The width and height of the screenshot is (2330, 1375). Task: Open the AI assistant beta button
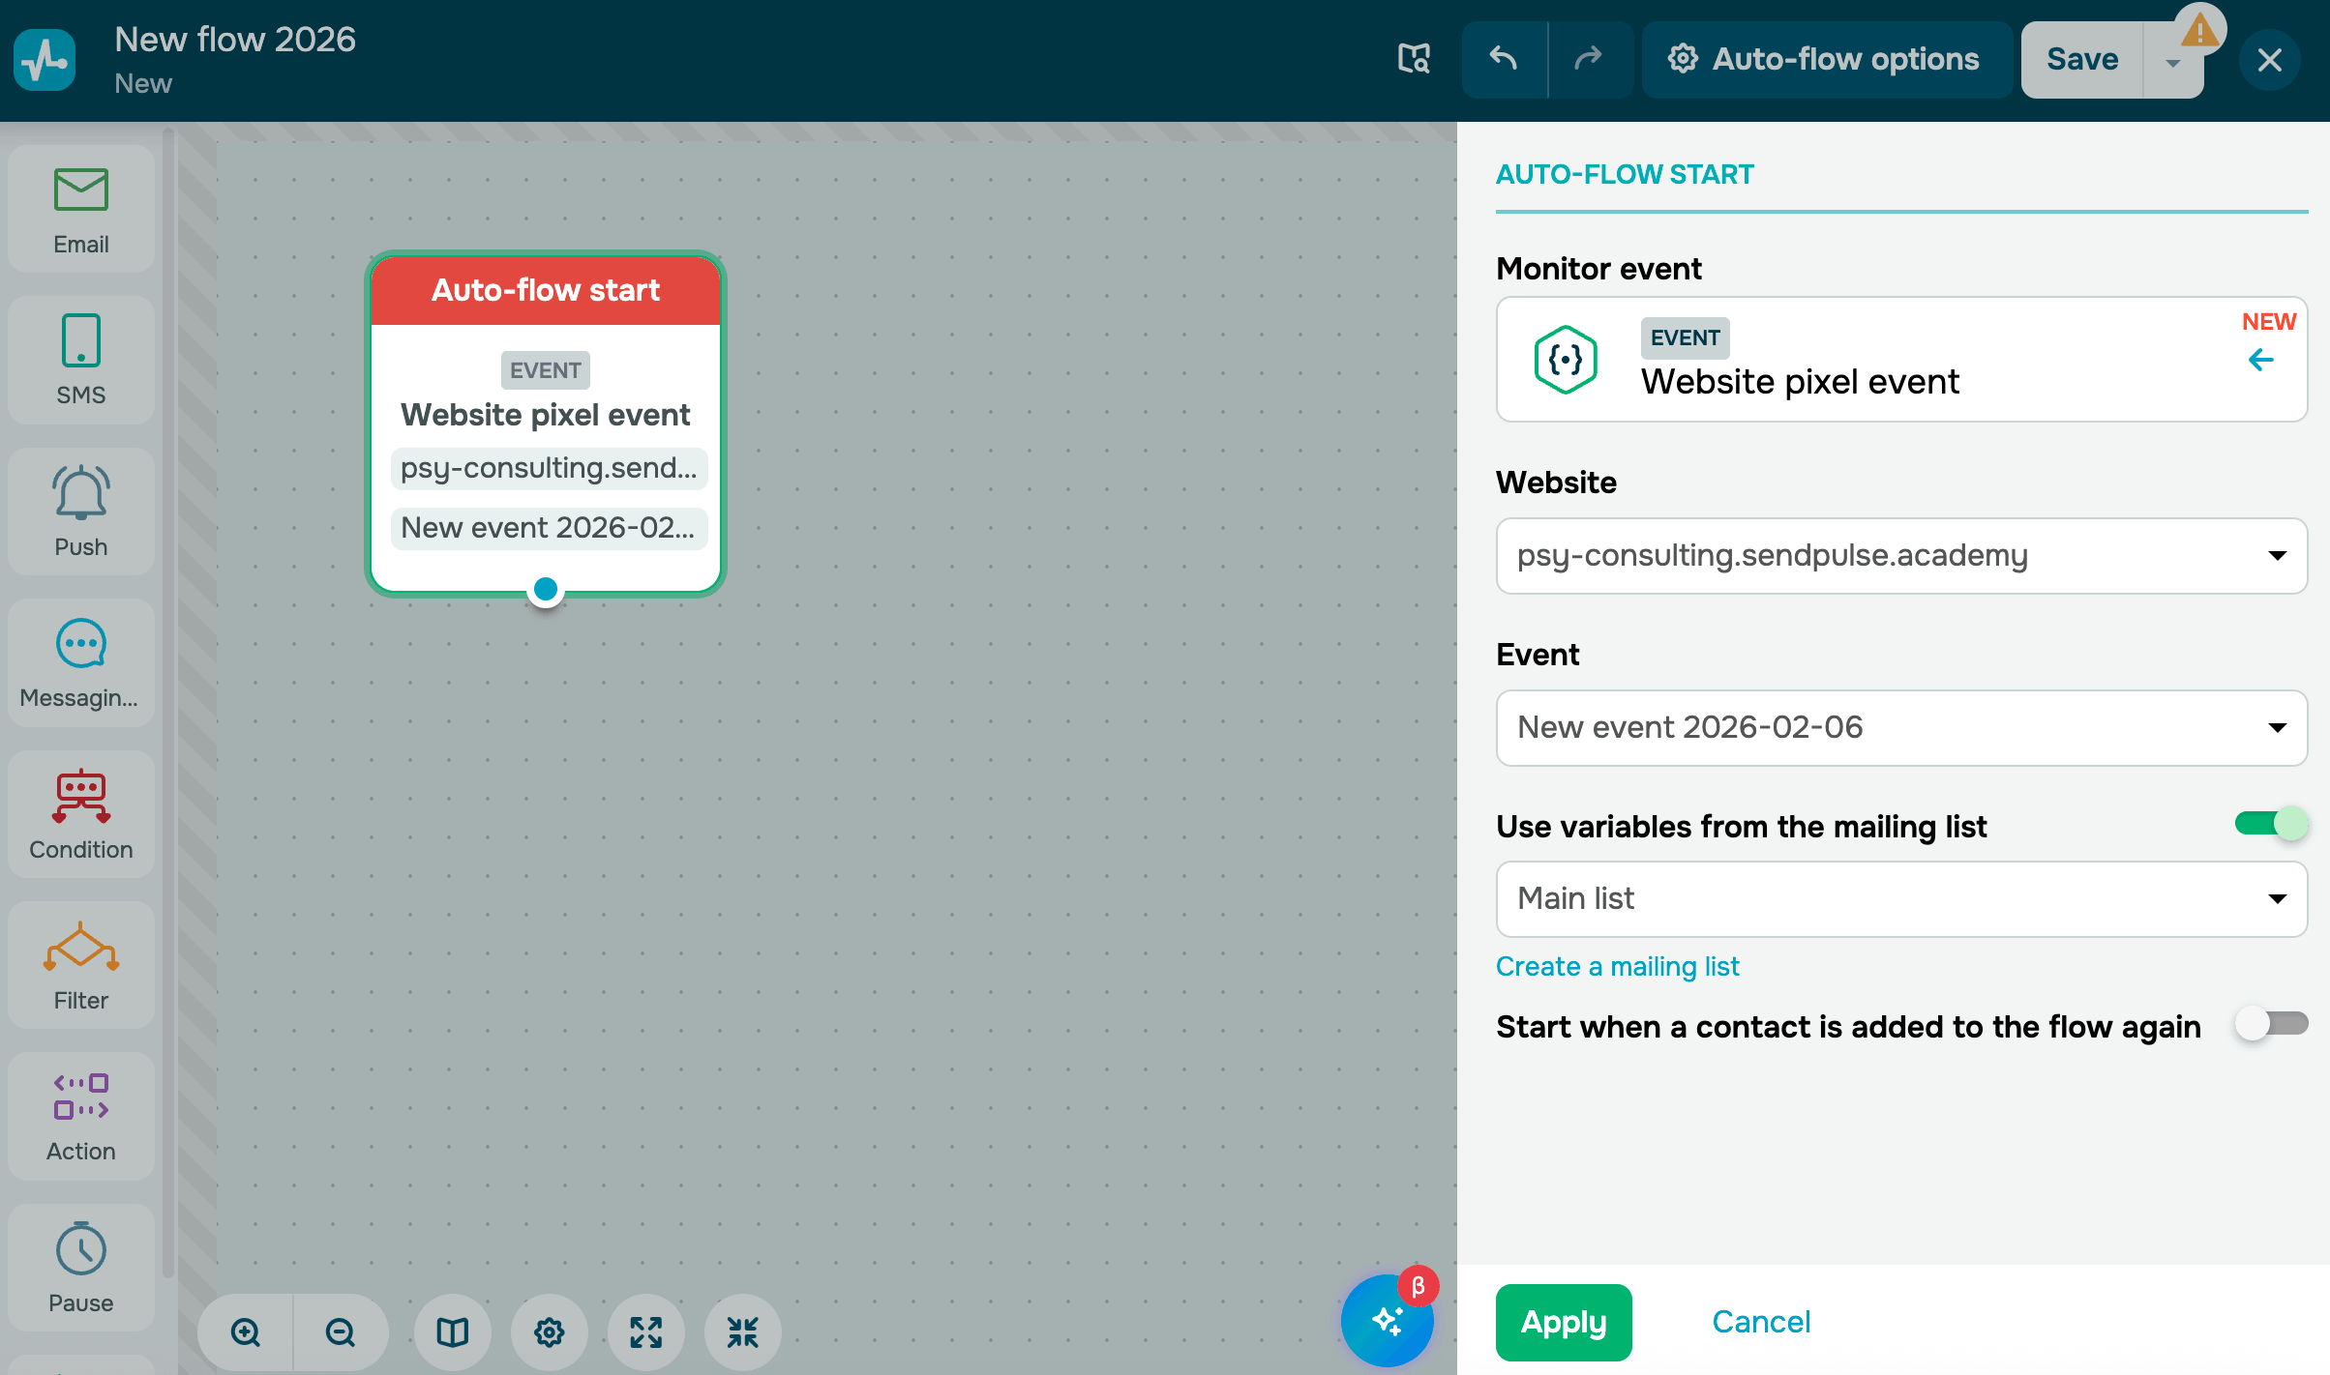tap(1388, 1321)
